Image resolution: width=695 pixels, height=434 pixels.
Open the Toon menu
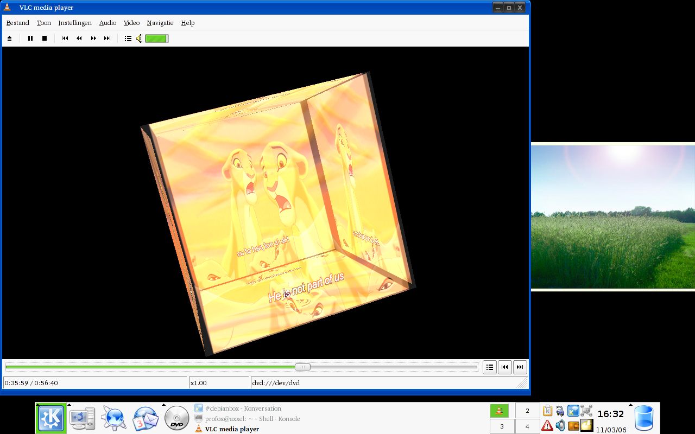tap(44, 23)
